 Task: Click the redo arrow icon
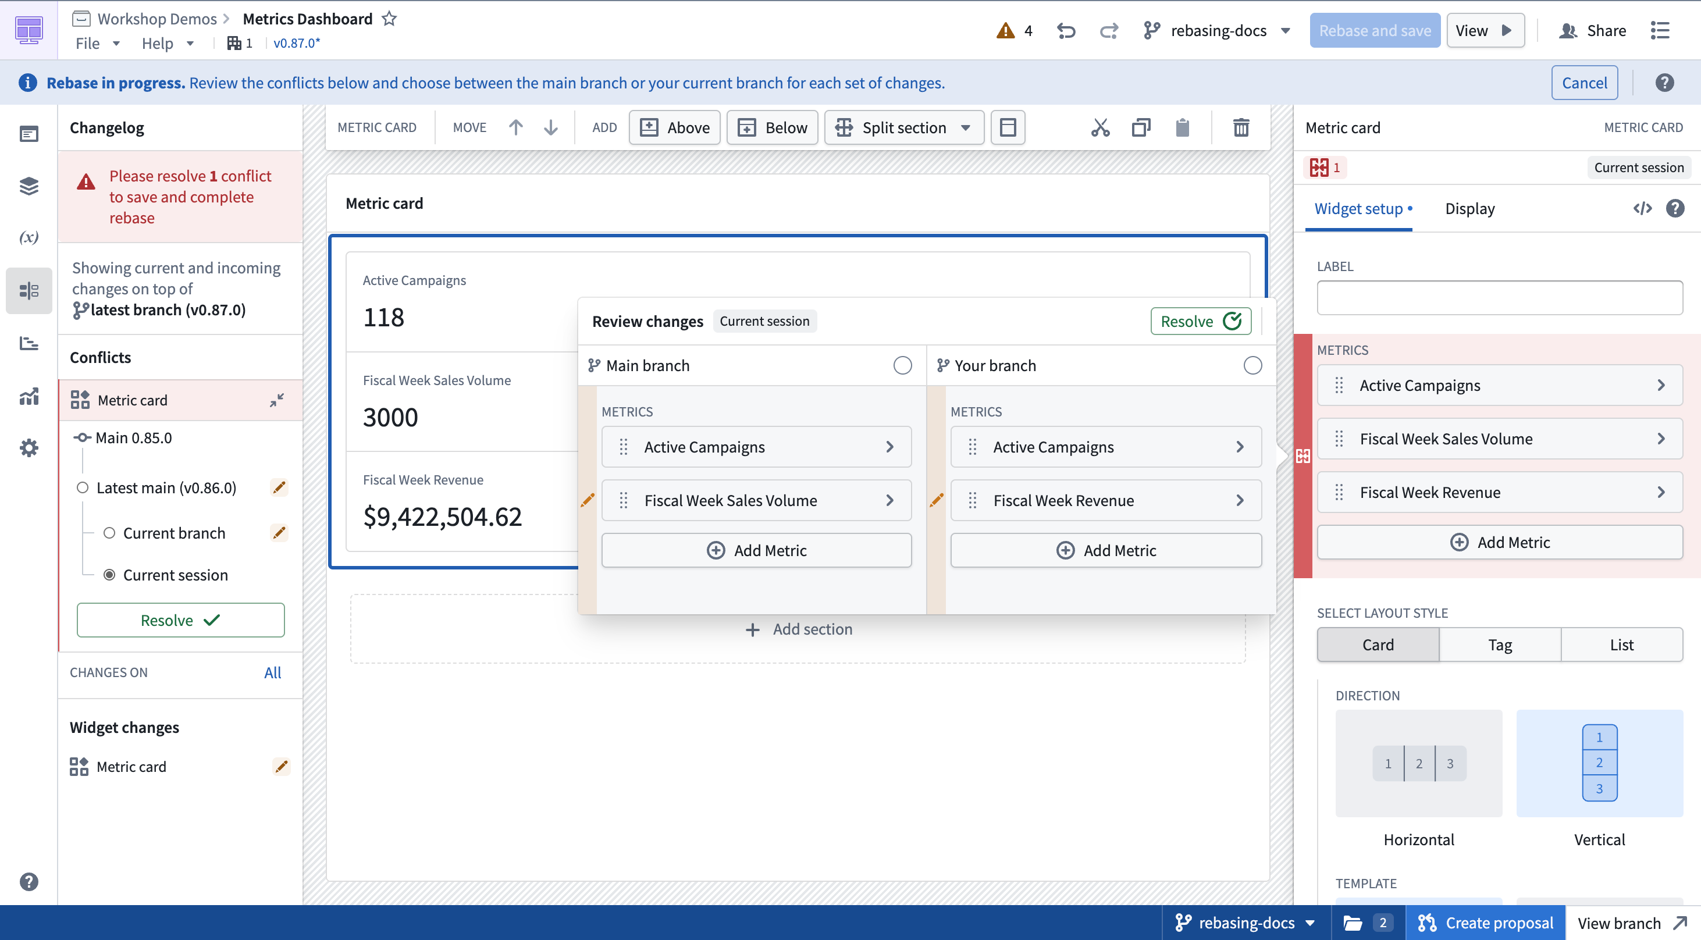(x=1109, y=31)
